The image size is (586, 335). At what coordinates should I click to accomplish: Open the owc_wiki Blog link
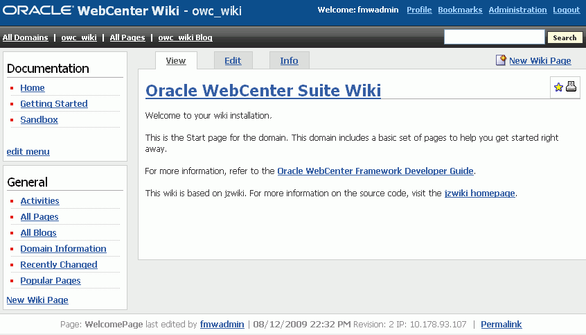(185, 37)
